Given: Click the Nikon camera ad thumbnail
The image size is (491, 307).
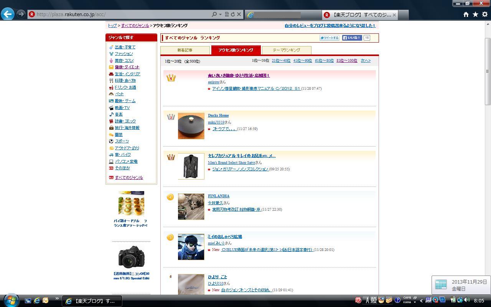Looking at the screenshot, I should point(131,257).
